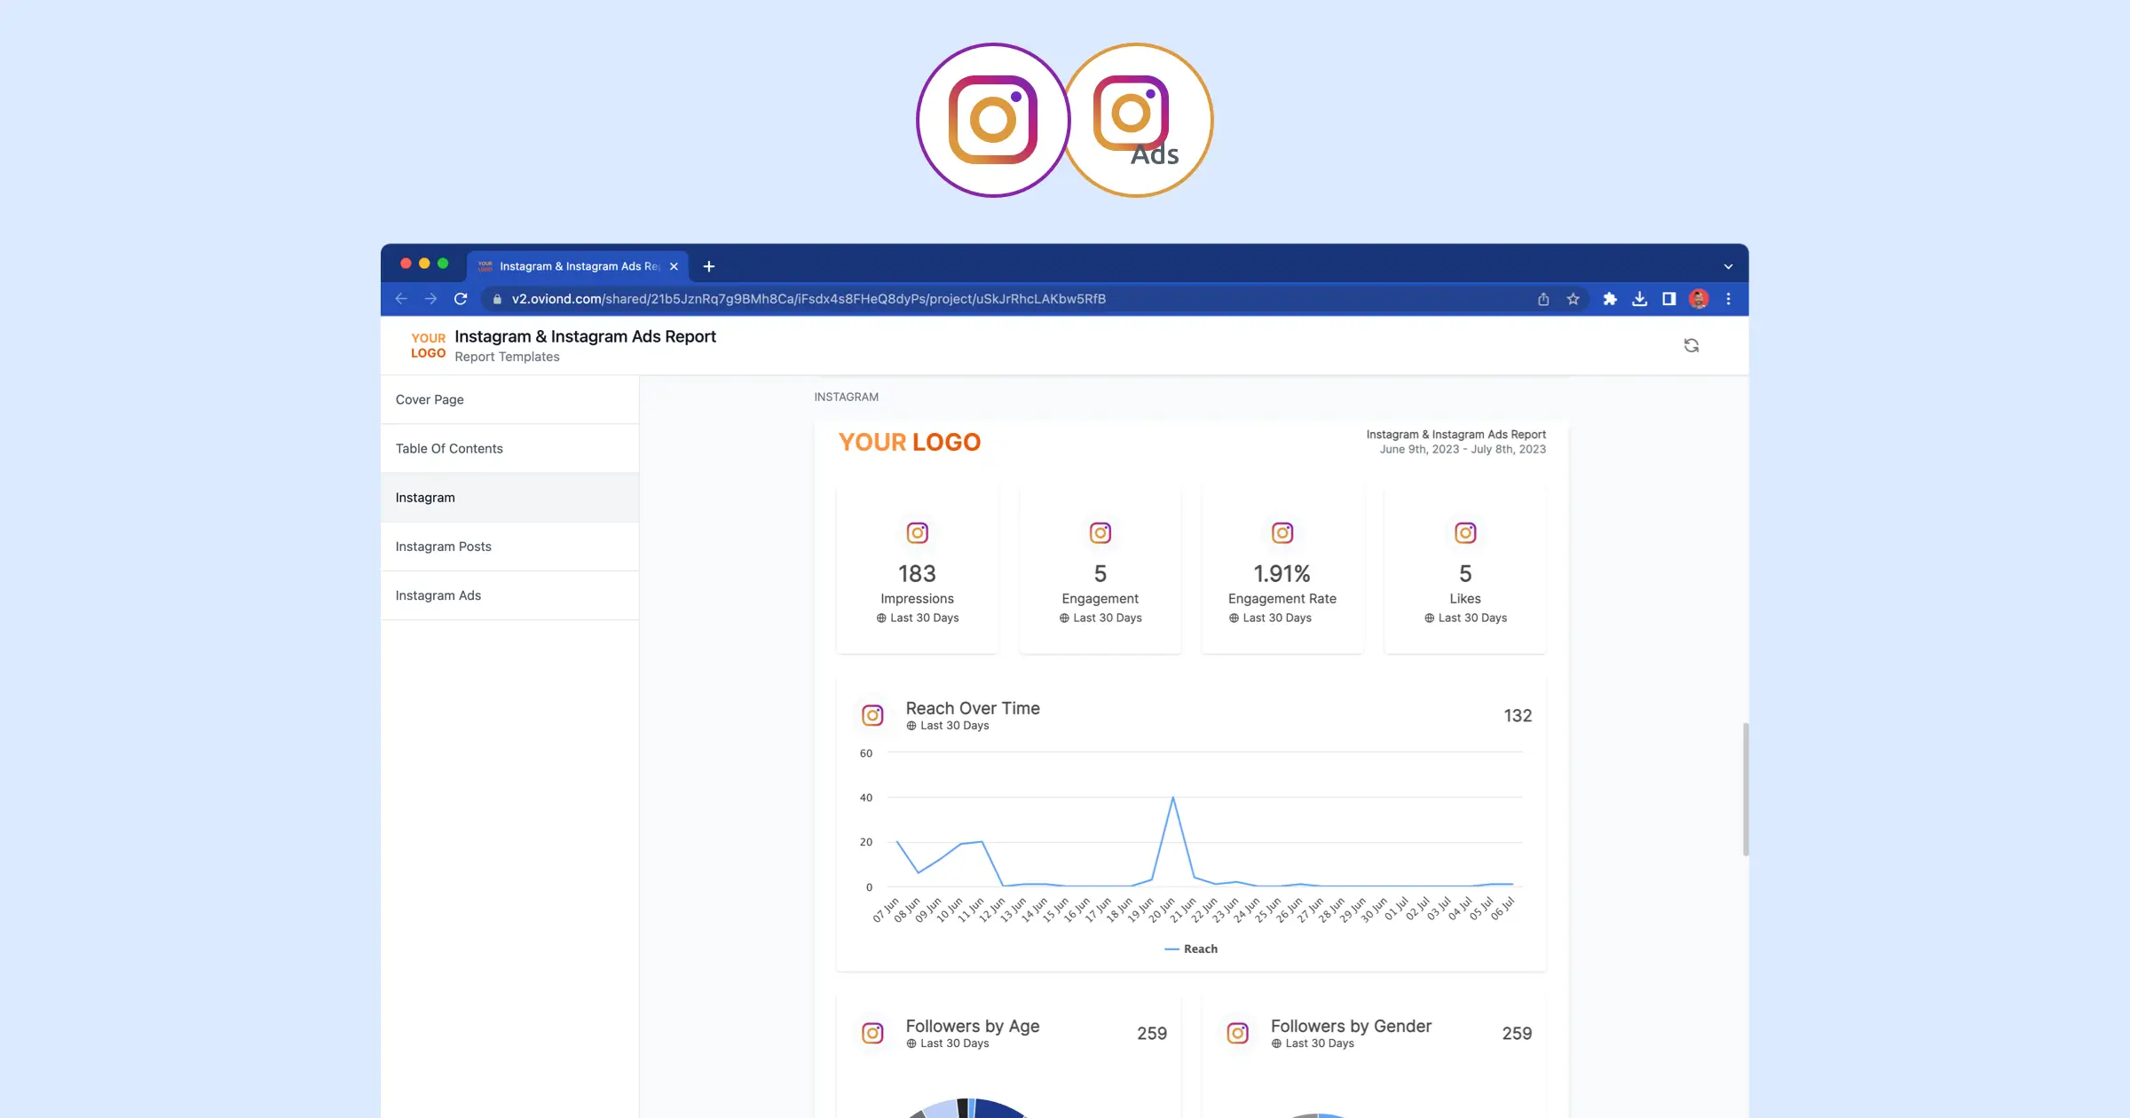The image size is (2130, 1118).
Task: Expand the tab search chevron
Action: [x=1728, y=266]
